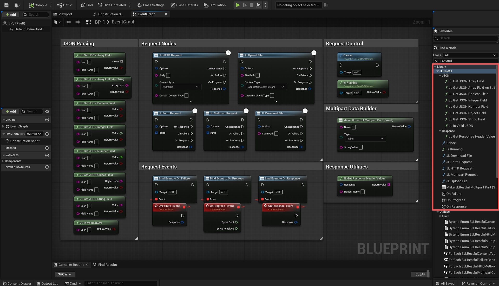This screenshot has width=499, height=286.
Task: Switch to the Viewport tab
Action: (x=63, y=14)
